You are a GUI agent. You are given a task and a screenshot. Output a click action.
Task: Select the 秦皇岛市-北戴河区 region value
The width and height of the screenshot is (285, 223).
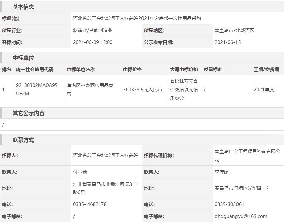(x=234, y=30)
